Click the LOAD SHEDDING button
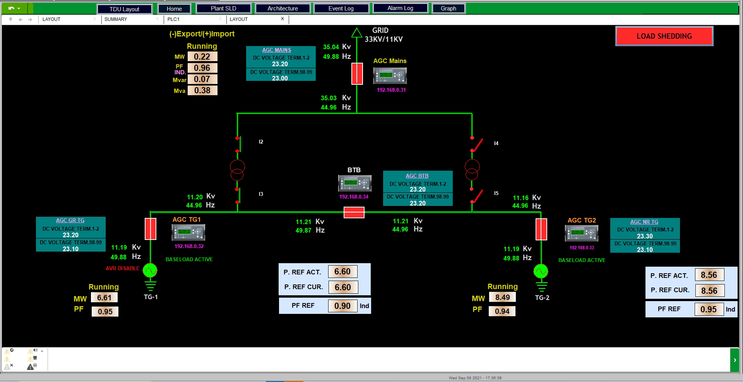This screenshot has height=382, width=743. coord(664,36)
